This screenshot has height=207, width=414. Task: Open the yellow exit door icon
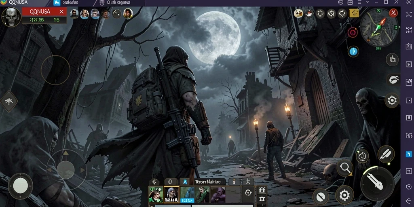pyautogui.click(x=354, y=13)
